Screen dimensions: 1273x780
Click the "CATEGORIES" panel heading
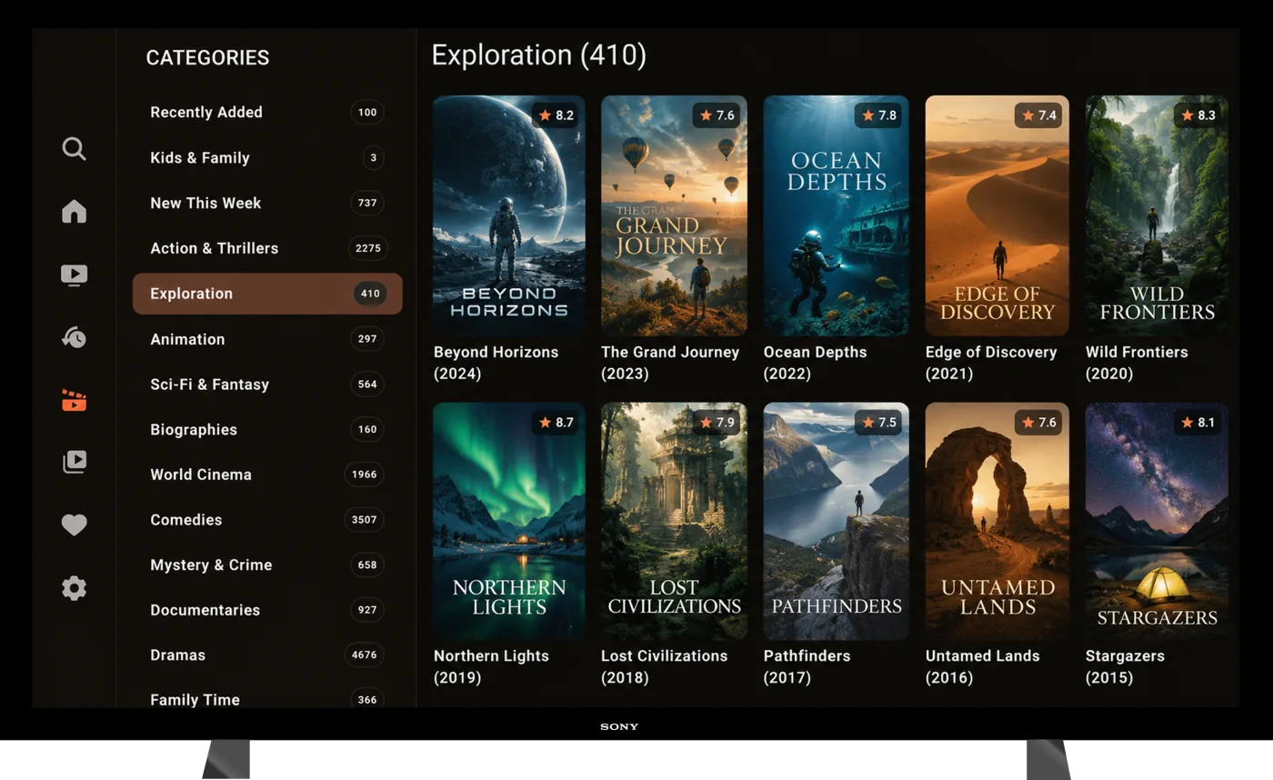tap(207, 58)
